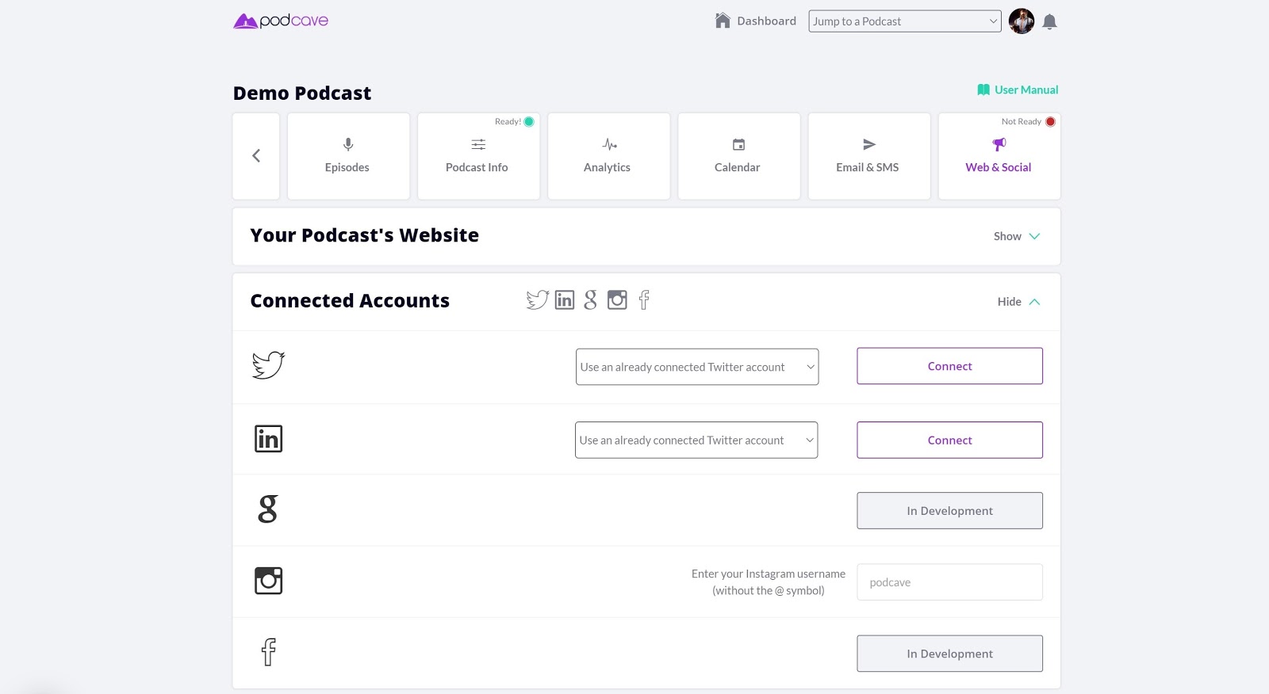Open the User Manual link
The width and height of the screenshot is (1269, 694).
1026,90
